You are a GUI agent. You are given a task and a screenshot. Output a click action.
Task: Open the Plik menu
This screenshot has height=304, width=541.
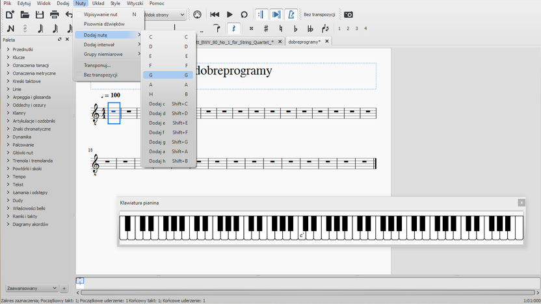click(7, 3)
